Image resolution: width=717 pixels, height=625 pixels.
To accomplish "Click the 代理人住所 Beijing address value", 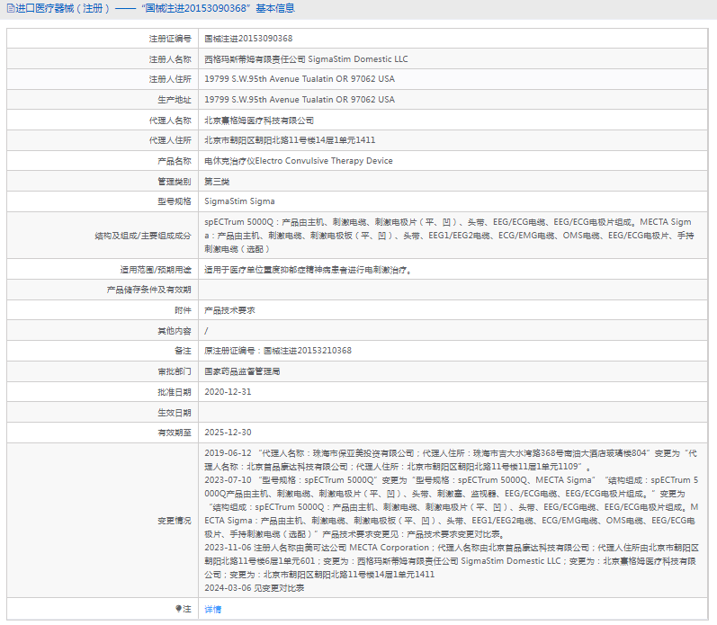I will coord(290,140).
